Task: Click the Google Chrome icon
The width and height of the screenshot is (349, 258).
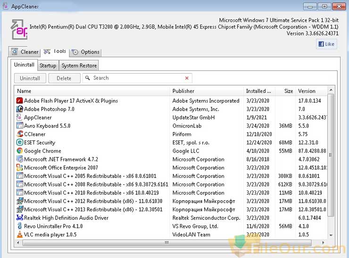Action: pyautogui.click(x=20, y=151)
